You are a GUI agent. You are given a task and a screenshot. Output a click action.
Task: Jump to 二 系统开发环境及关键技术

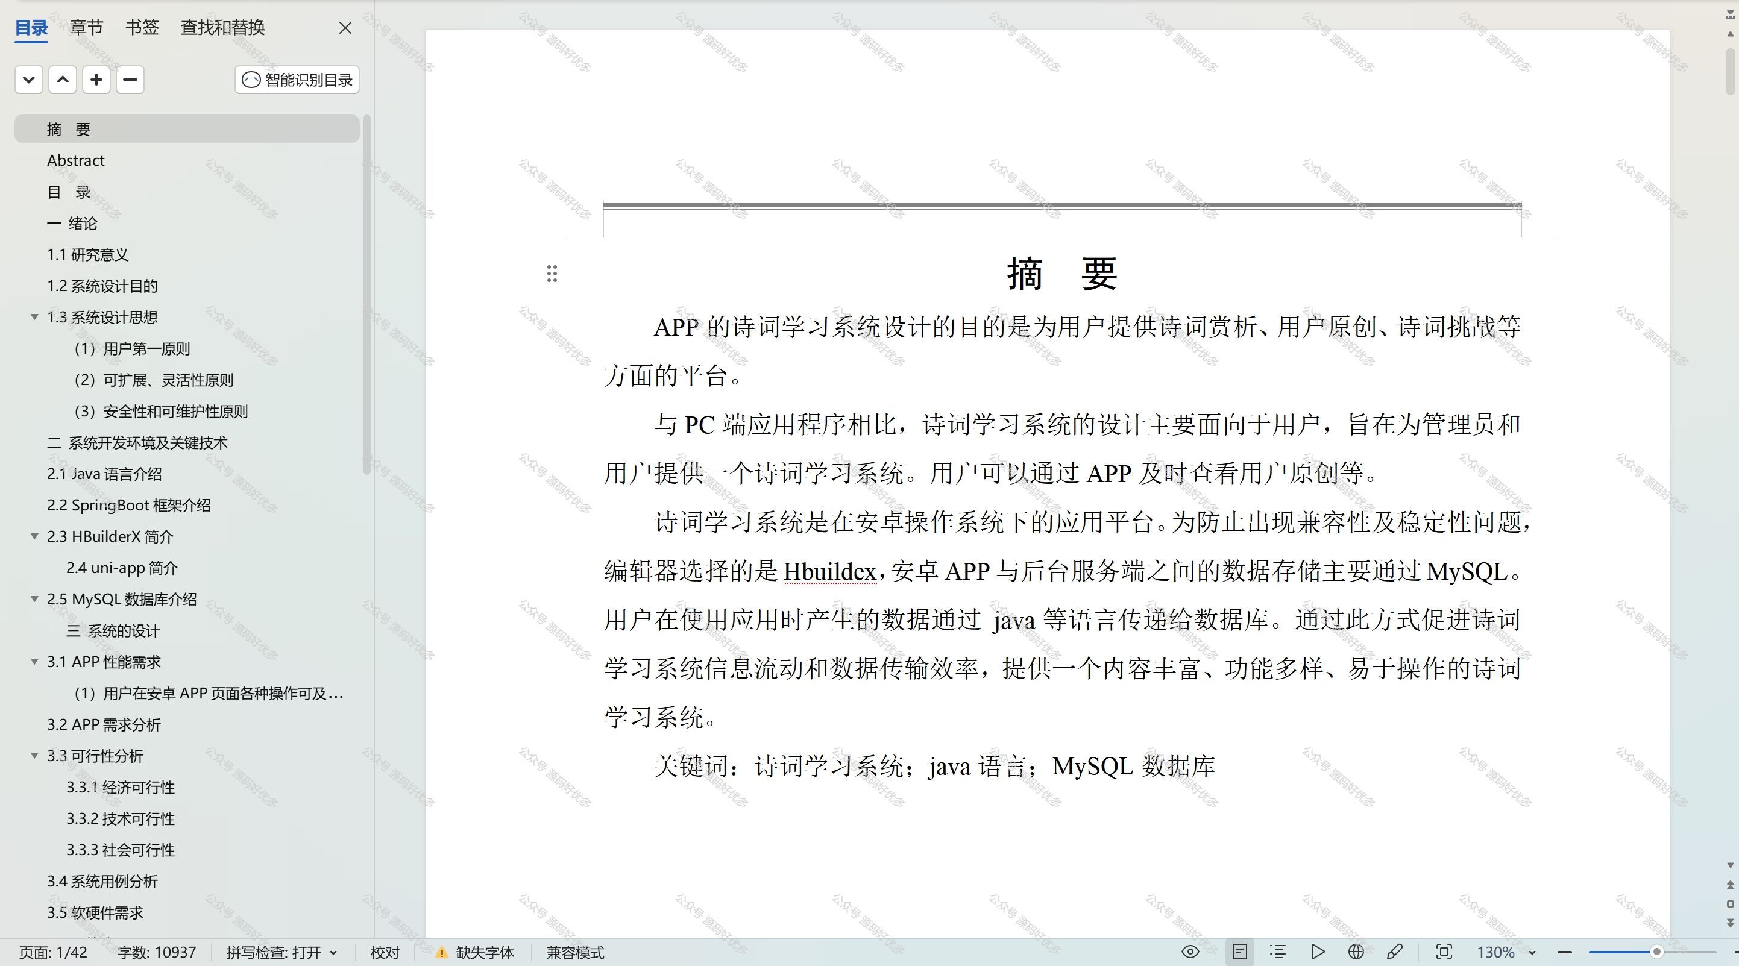[x=187, y=442]
